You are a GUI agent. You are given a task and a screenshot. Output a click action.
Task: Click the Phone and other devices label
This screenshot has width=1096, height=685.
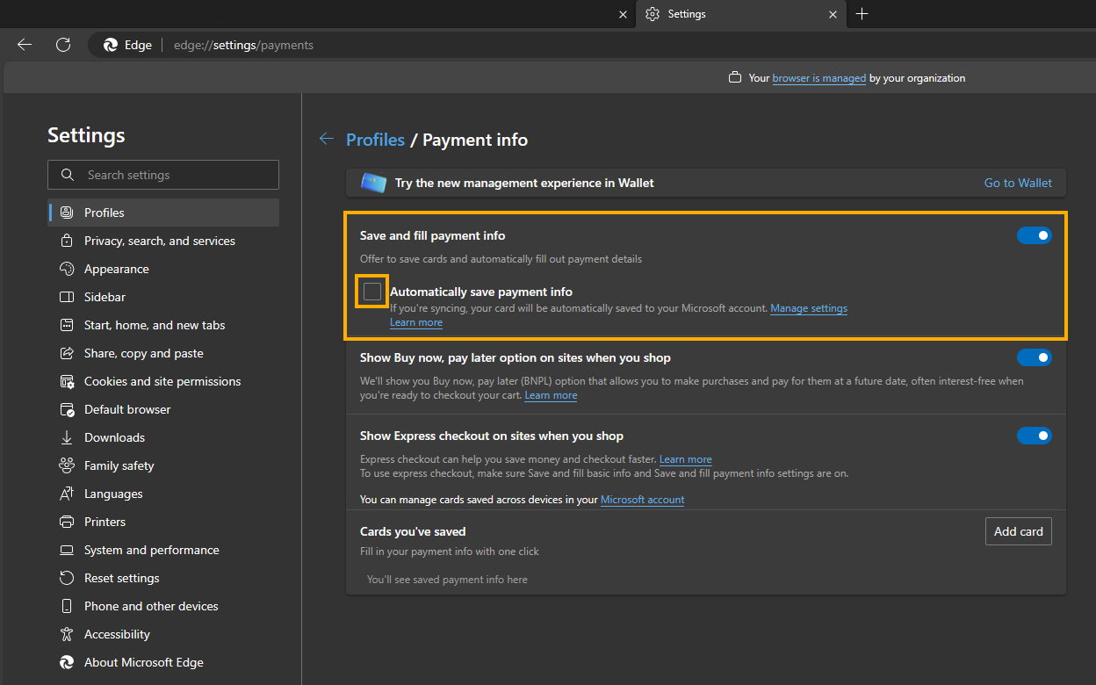point(151,606)
